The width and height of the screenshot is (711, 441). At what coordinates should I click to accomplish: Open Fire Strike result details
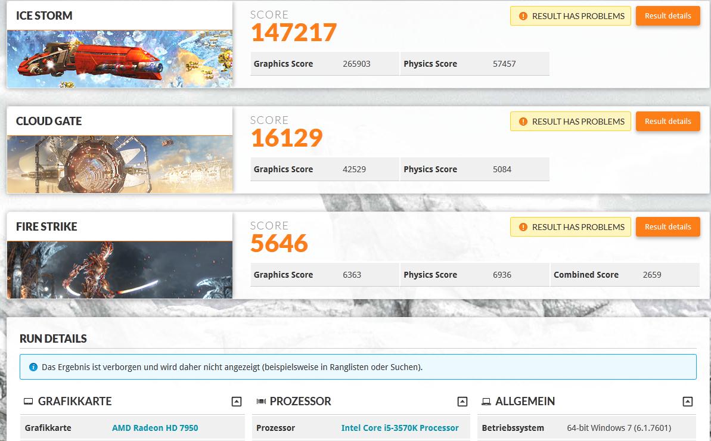click(667, 227)
